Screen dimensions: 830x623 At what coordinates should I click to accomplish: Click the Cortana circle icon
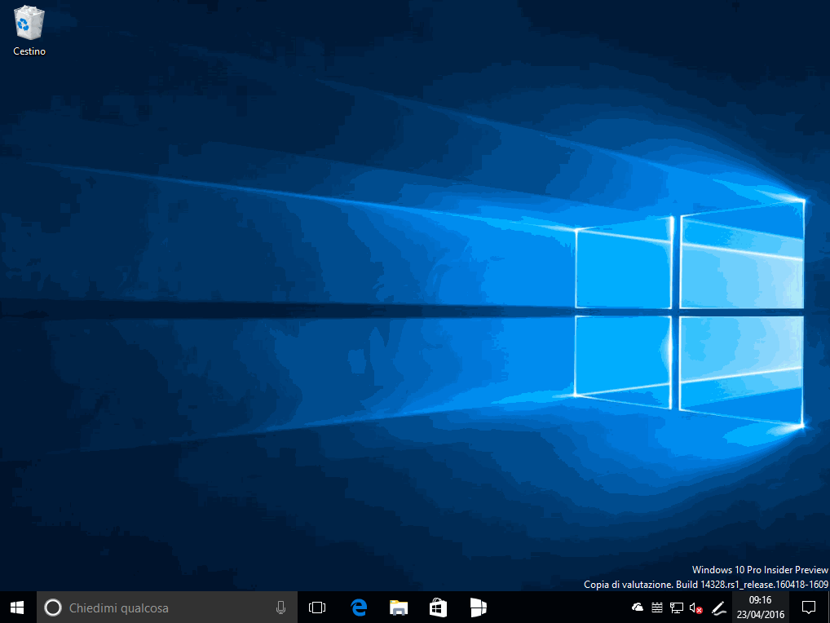pyautogui.click(x=53, y=608)
